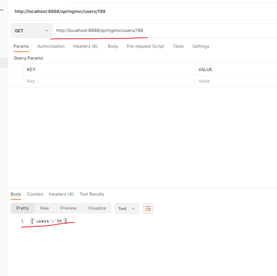This screenshot has height=276, width=277.
Task: Click the query param Value field
Action: coord(233,81)
